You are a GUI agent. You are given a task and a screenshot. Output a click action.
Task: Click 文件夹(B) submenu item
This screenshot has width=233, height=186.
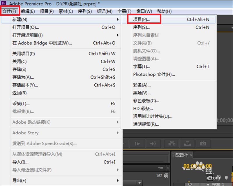(169, 43)
